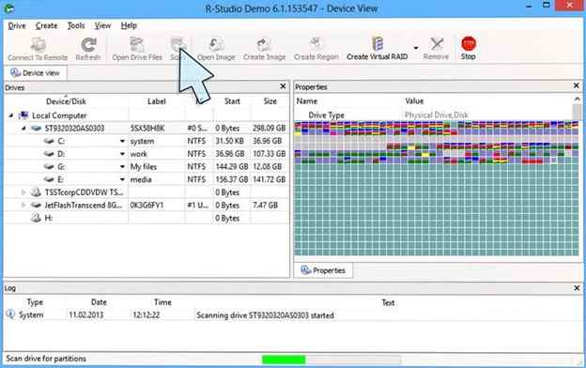Viewport: 586px width, 368px height.
Task: Open the Help menu
Action: 129,25
